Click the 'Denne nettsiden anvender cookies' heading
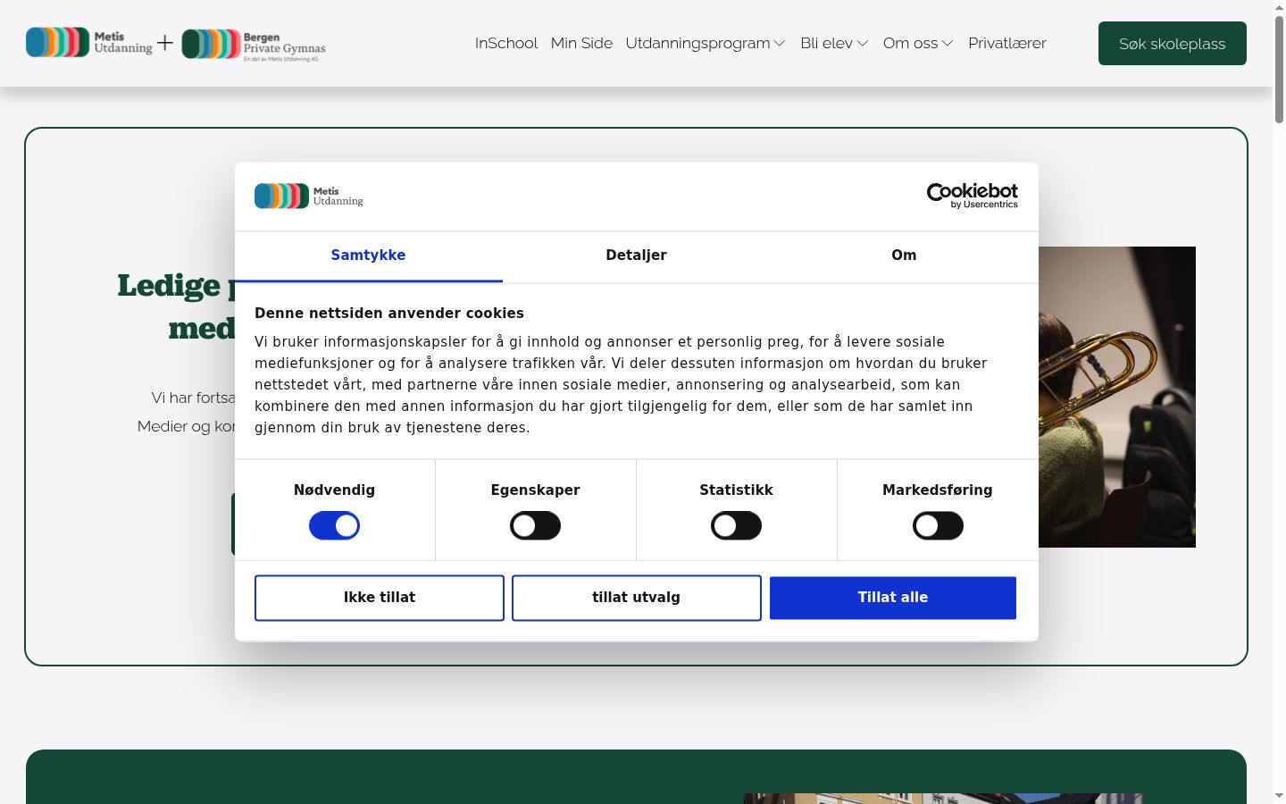 pyautogui.click(x=389, y=313)
